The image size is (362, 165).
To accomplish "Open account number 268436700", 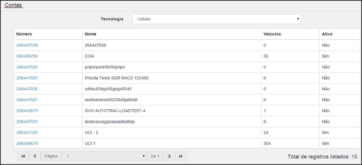I will coord(27,56).
